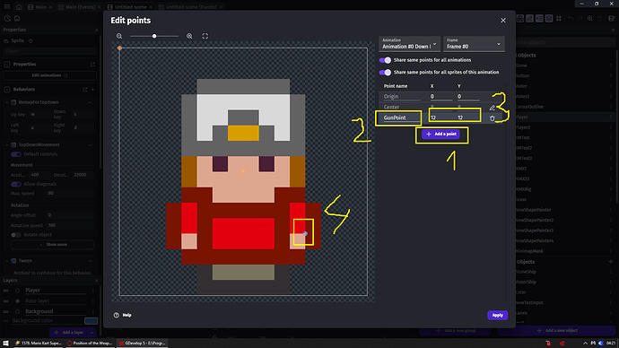Screen dimensions: 619x348
Task: Click the zoom slider handle
Action: click(154, 36)
